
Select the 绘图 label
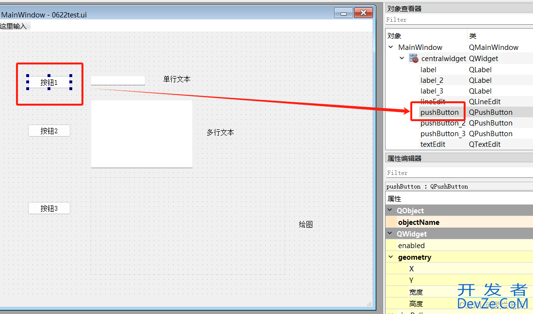click(306, 224)
